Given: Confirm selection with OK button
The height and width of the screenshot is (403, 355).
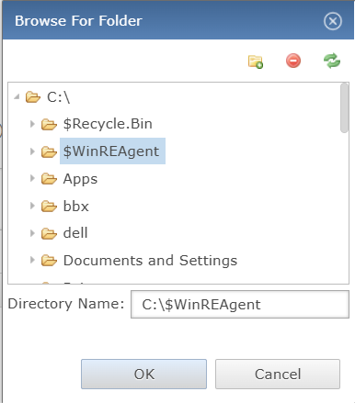Looking at the screenshot, I should [143, 374].
